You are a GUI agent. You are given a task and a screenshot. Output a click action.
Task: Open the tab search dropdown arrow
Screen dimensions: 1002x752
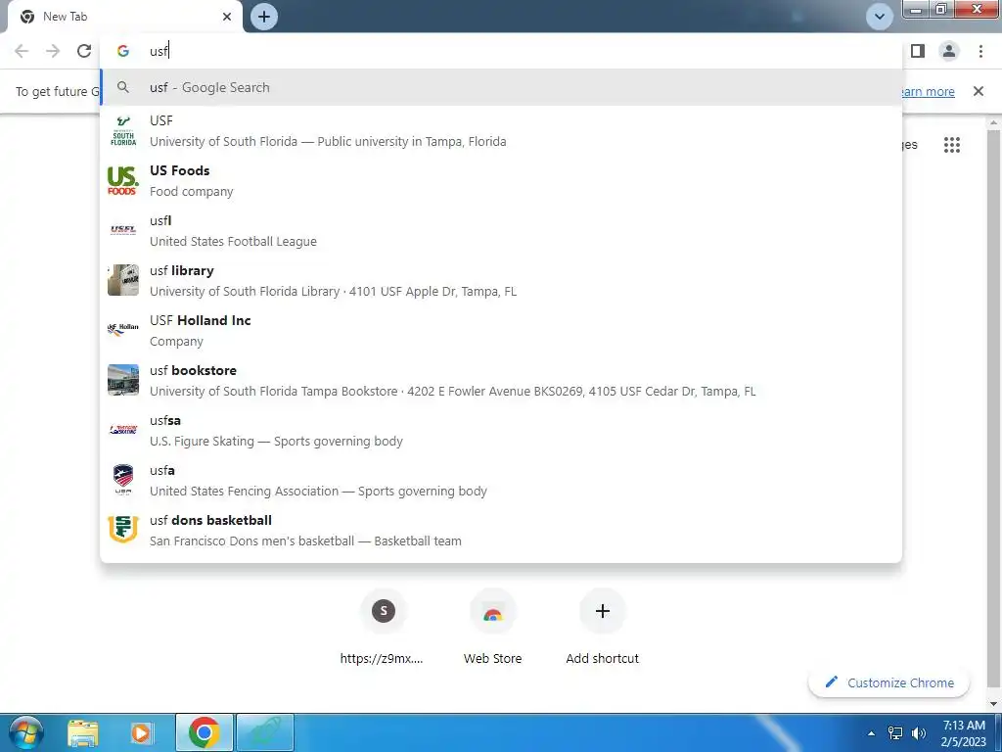tap(880, 17)
